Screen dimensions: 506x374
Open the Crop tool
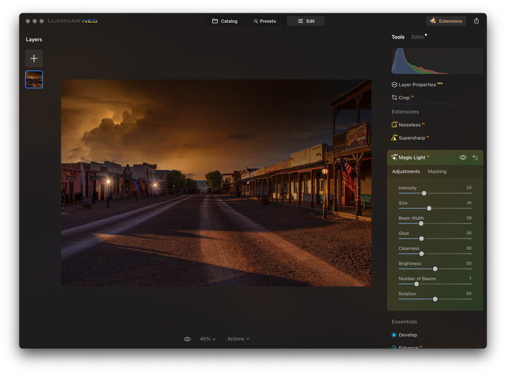click(x=402, y=97)
